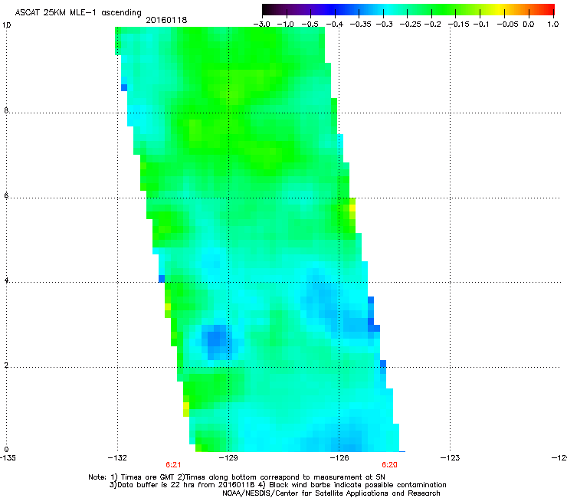Image resolution: width=567 pixels, height=498 pixels.
Task: Select the colorbar value "-0.4"
Action: coord(335,25)
